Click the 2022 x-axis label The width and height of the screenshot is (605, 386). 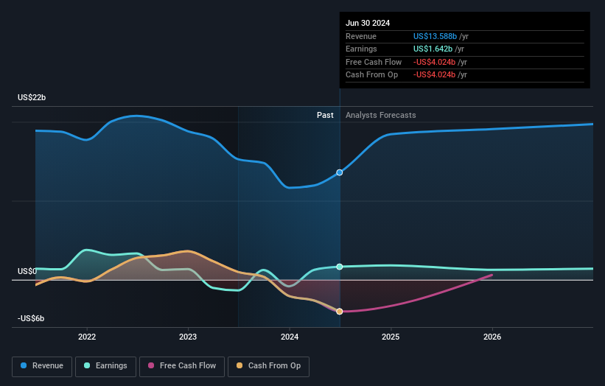(87, 337)
